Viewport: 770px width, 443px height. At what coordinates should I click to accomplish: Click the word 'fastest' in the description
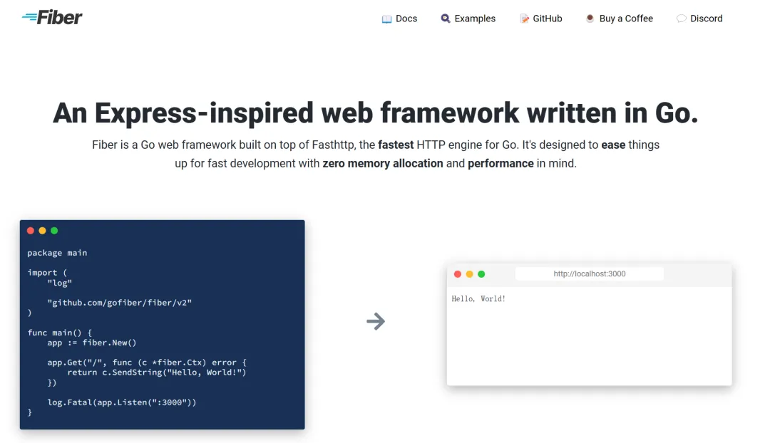(396, 145)
